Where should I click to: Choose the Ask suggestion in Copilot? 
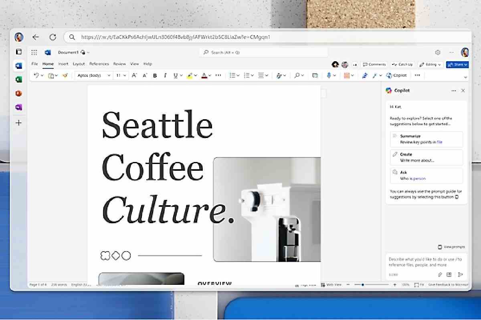[426, 176]
